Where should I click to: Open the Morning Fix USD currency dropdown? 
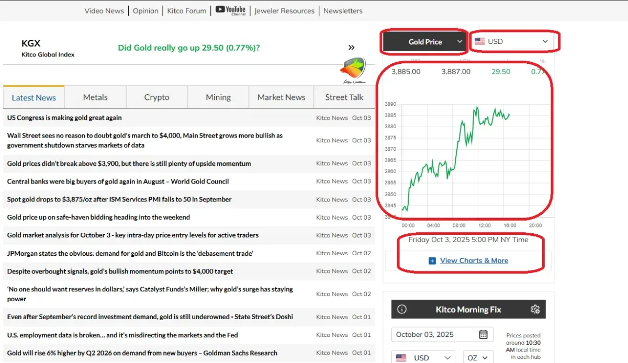(424, 358)
